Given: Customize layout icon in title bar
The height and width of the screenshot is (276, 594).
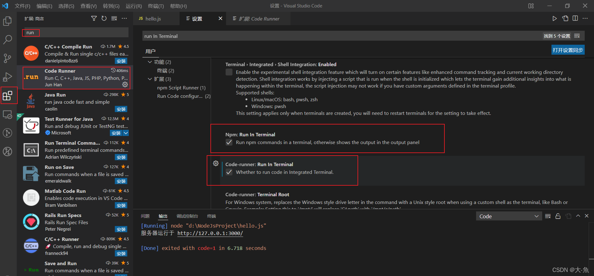Looking at the screenshot, I should click(x=531, y=6).
